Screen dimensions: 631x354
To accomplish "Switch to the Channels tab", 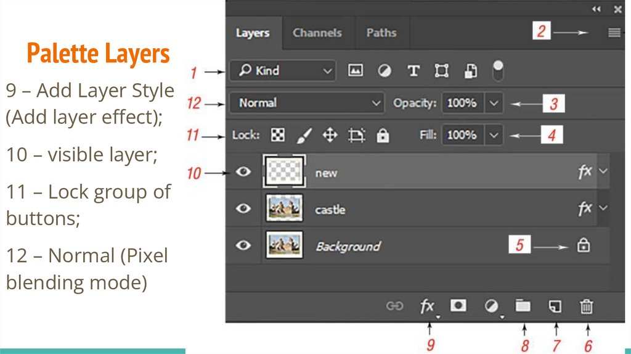I will point(317,33).
